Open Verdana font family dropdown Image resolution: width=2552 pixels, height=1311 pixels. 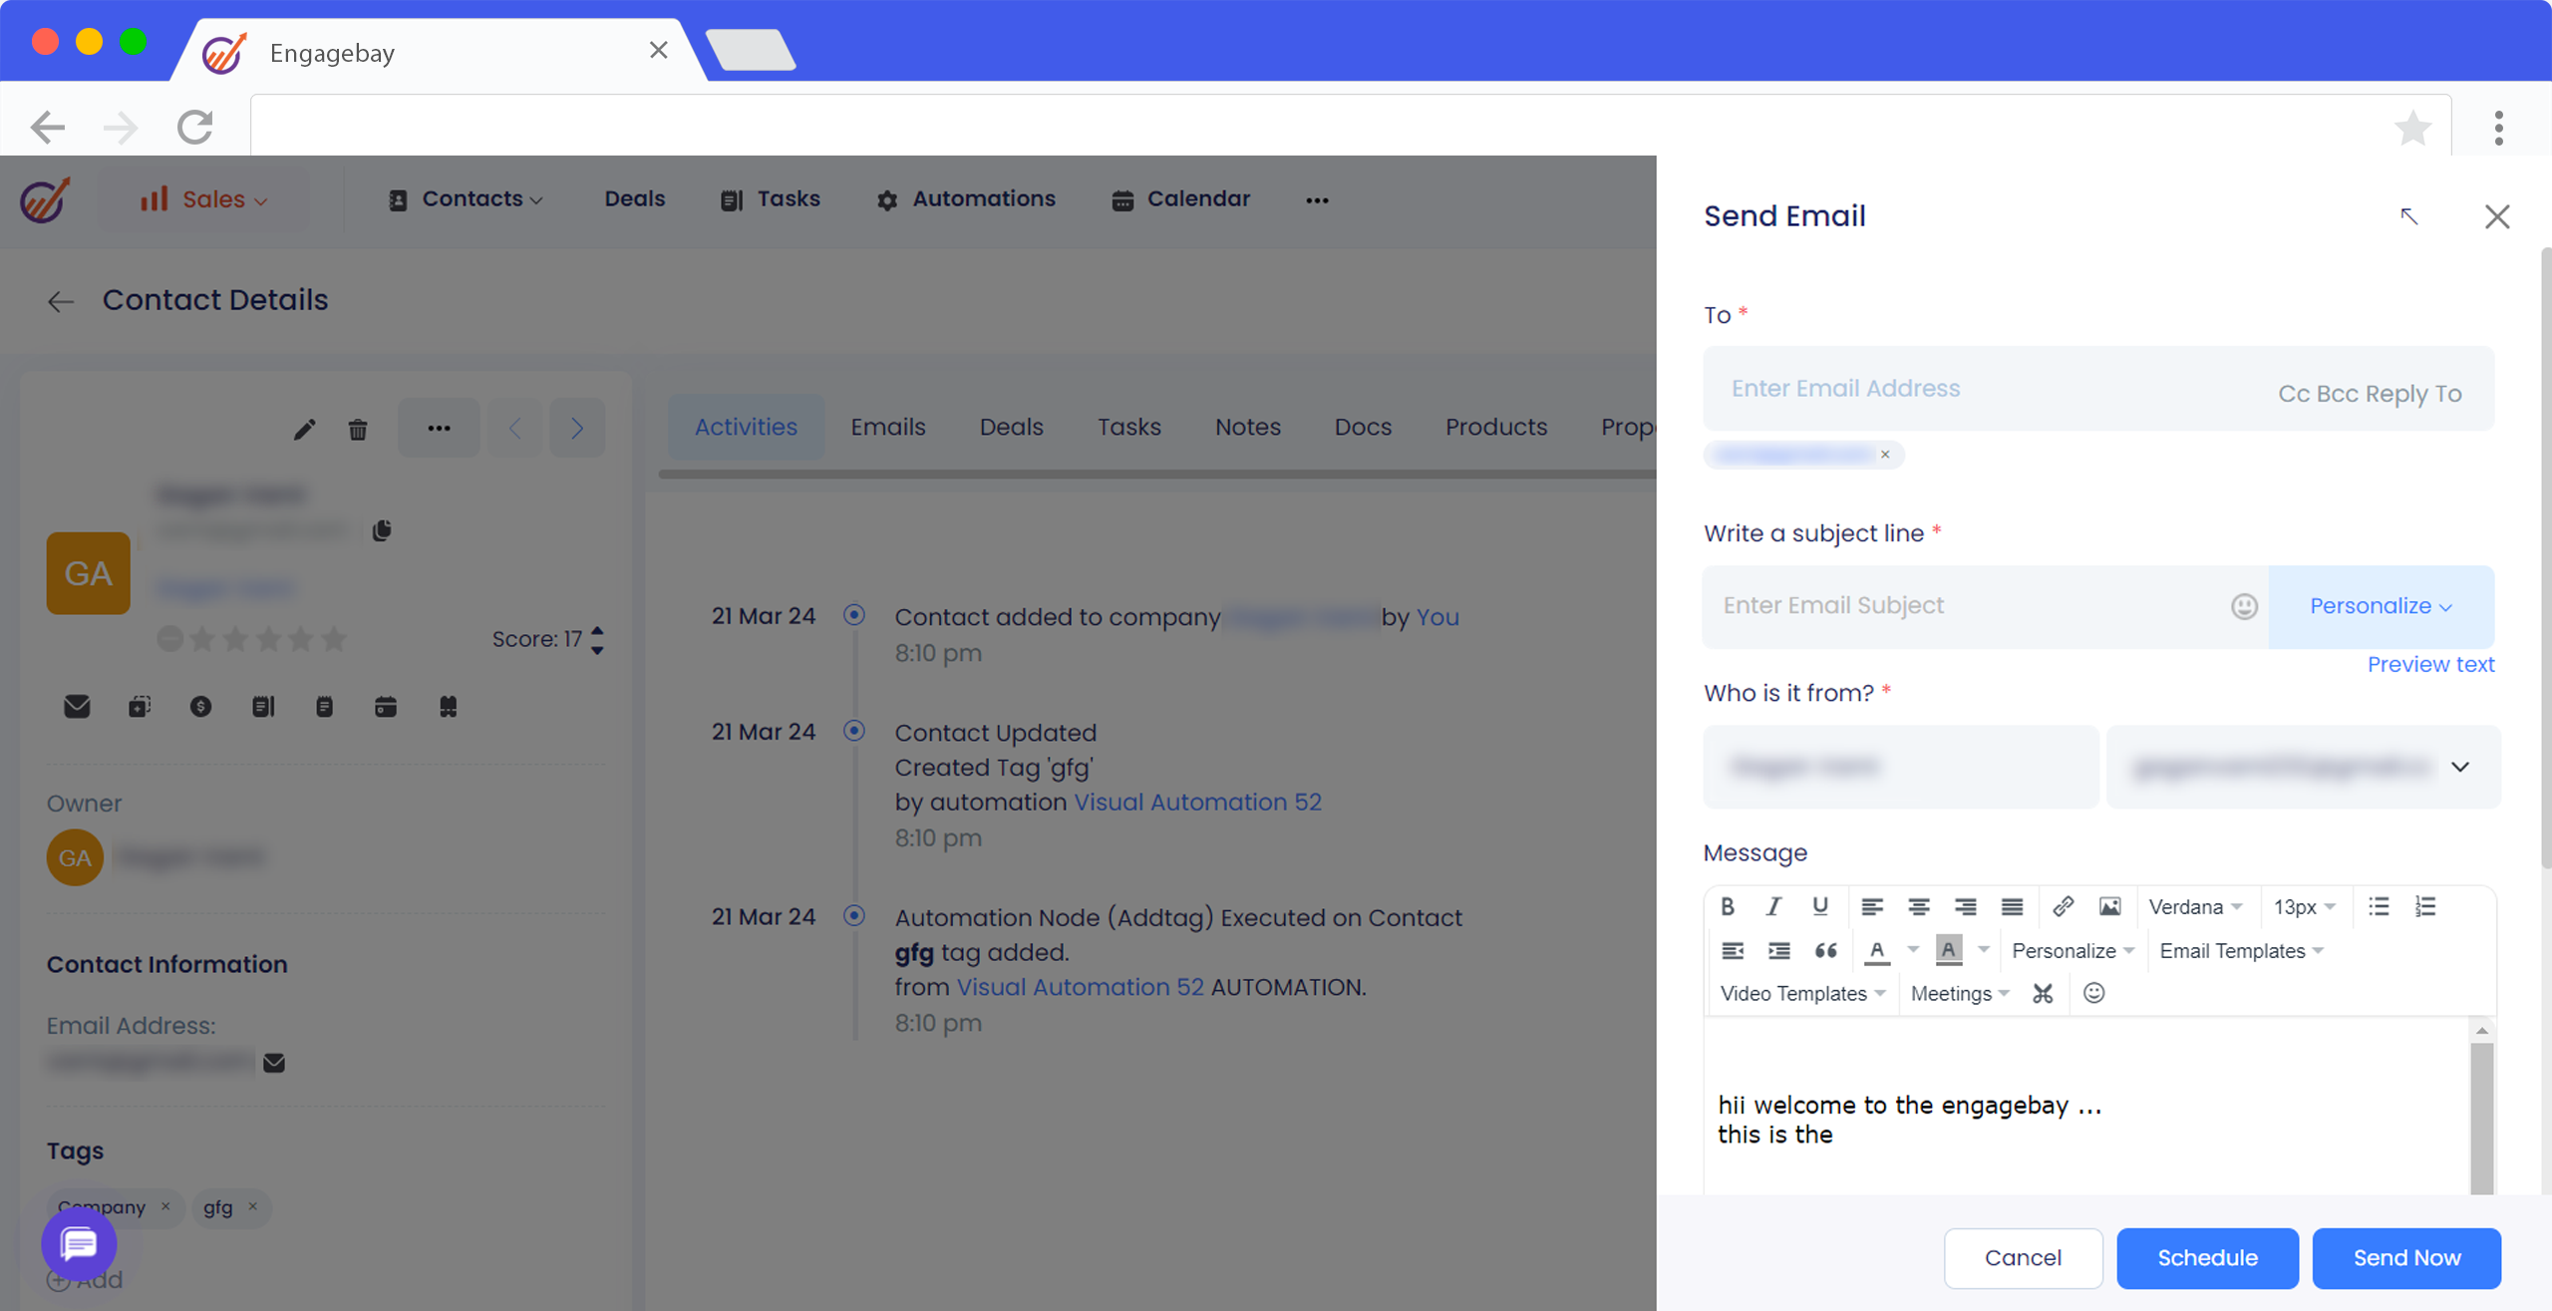(x=2196, y=906)
